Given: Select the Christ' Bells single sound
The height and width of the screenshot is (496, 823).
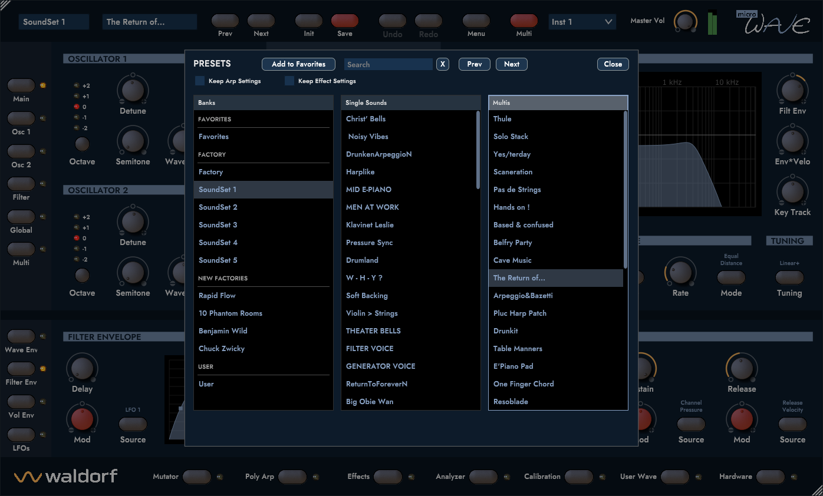Looking at the screenshot, I should 409,119.
